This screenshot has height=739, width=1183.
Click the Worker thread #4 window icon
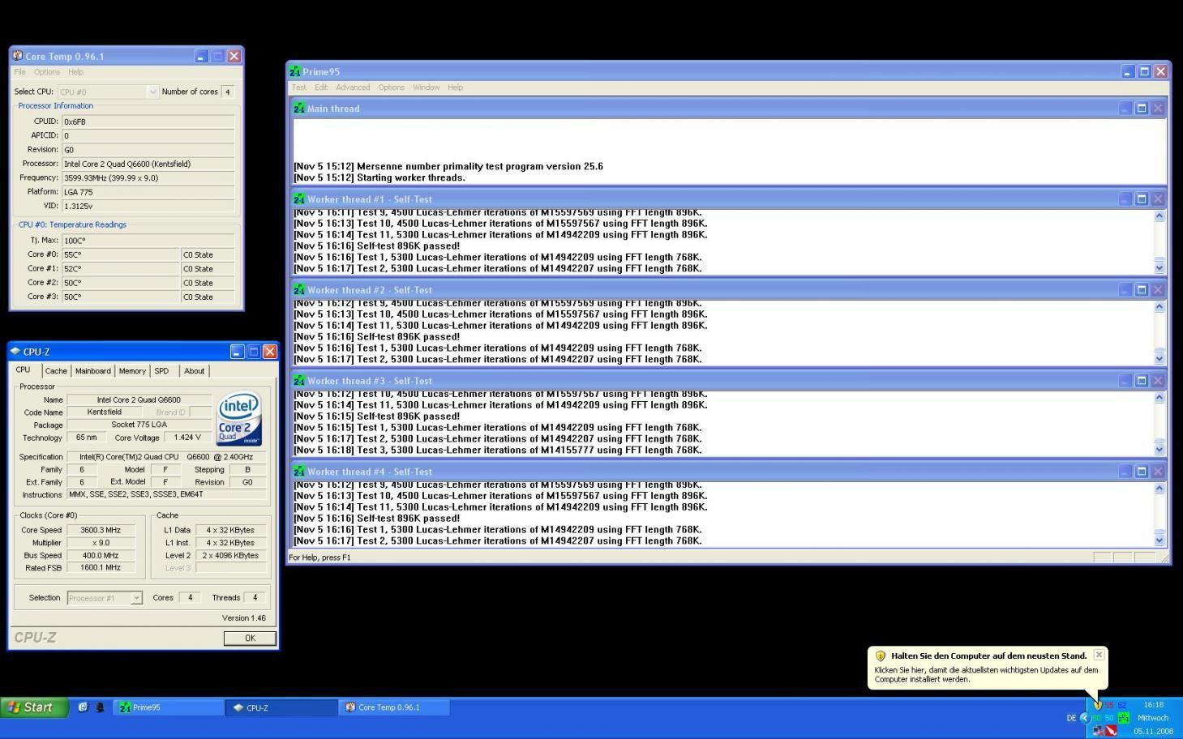click(299, 471)
